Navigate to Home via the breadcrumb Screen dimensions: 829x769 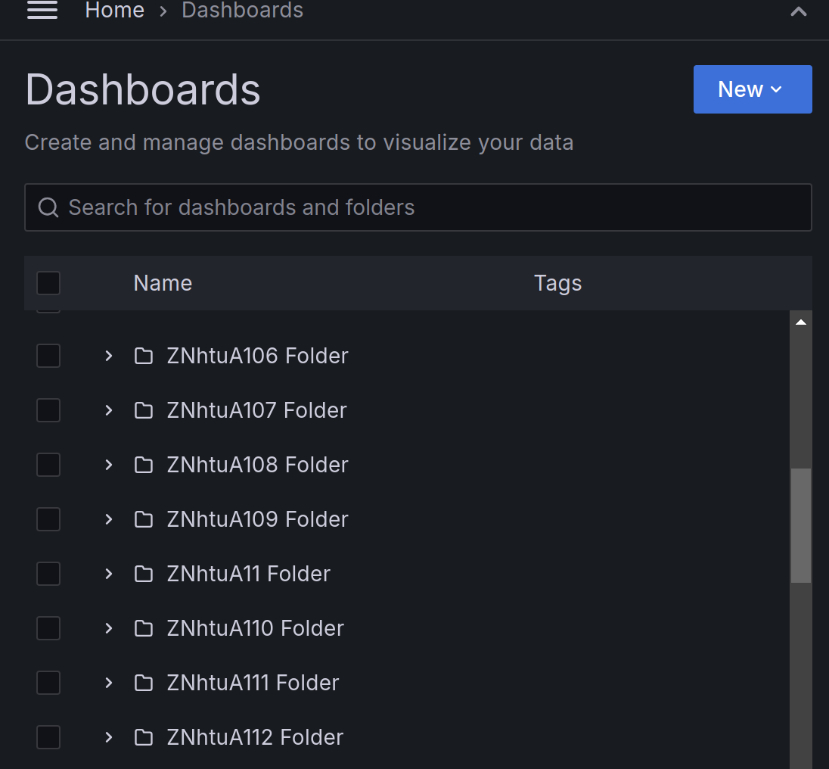(x=114, y=11)
